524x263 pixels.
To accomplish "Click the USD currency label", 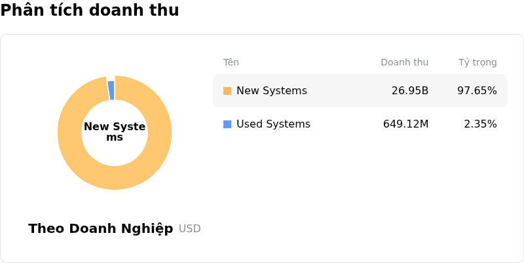I will (x=190, y=229).
